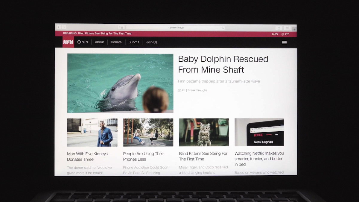Open the Blind Kittens article thumbnail
Viewport: 359px width, 202px height.
click(x=204, y=132)
